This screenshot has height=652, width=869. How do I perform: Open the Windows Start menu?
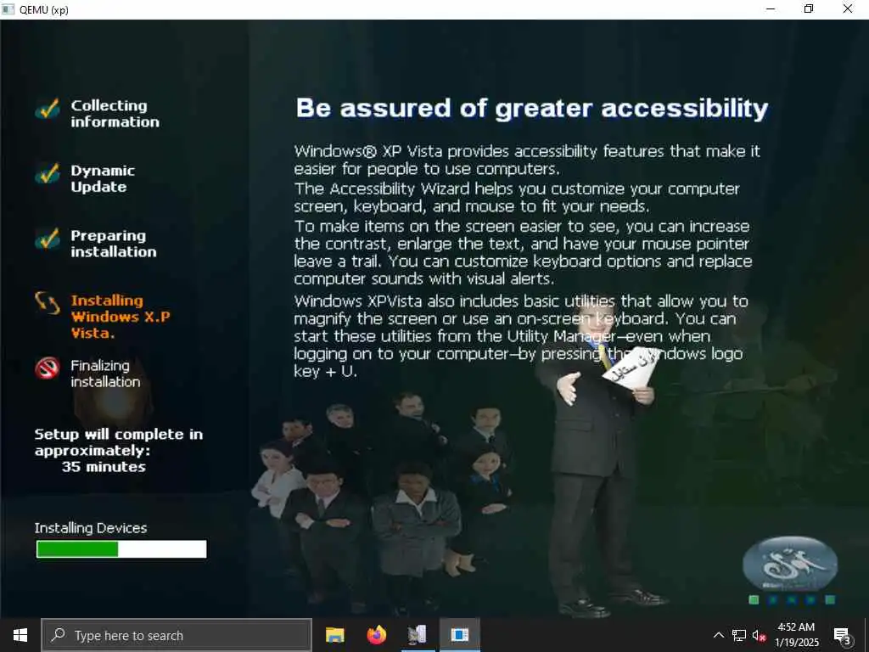pyautogui.click(x=20, y=635)
